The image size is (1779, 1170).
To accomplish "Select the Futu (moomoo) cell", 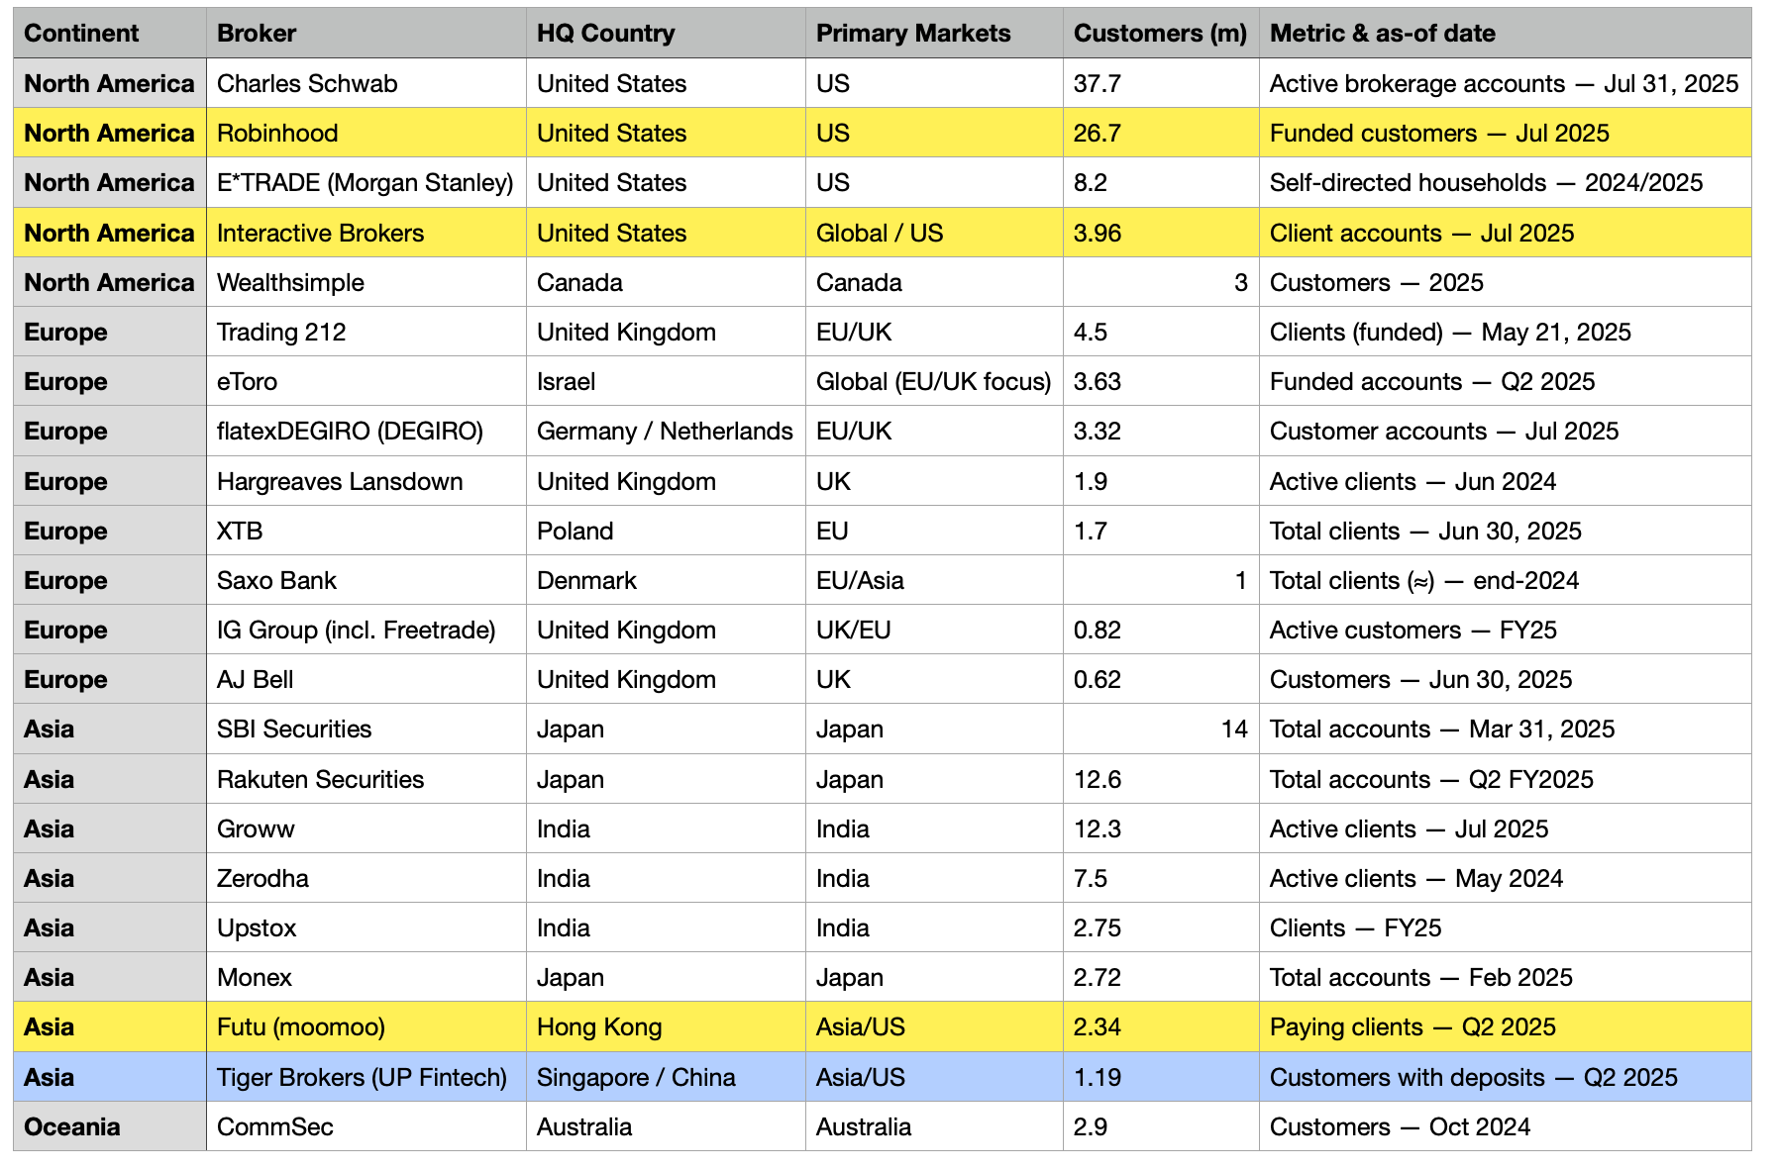I will (x=366, y=1026).
